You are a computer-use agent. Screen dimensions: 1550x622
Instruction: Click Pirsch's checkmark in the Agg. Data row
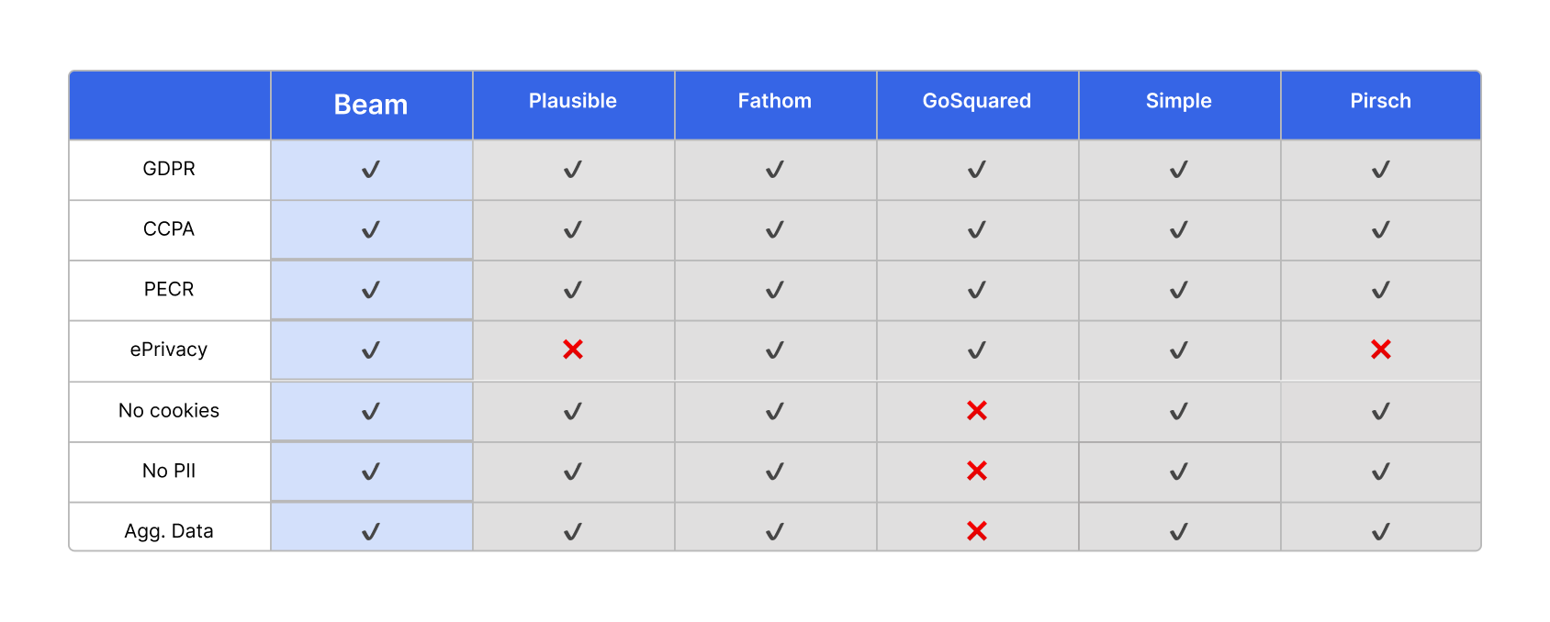point(1380,532)
